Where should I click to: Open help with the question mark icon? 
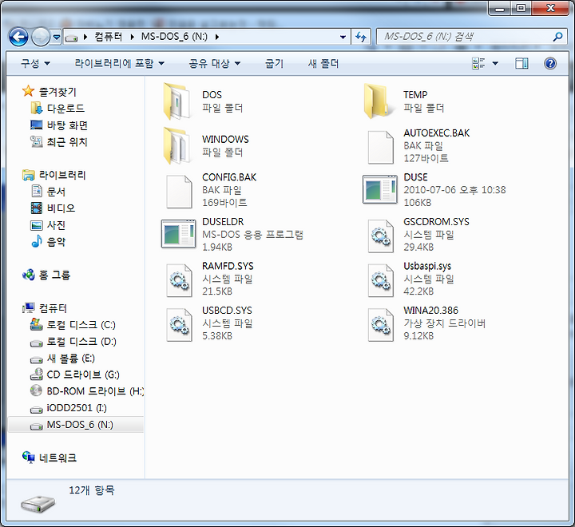pyautogui.click(x=550, y=63)
